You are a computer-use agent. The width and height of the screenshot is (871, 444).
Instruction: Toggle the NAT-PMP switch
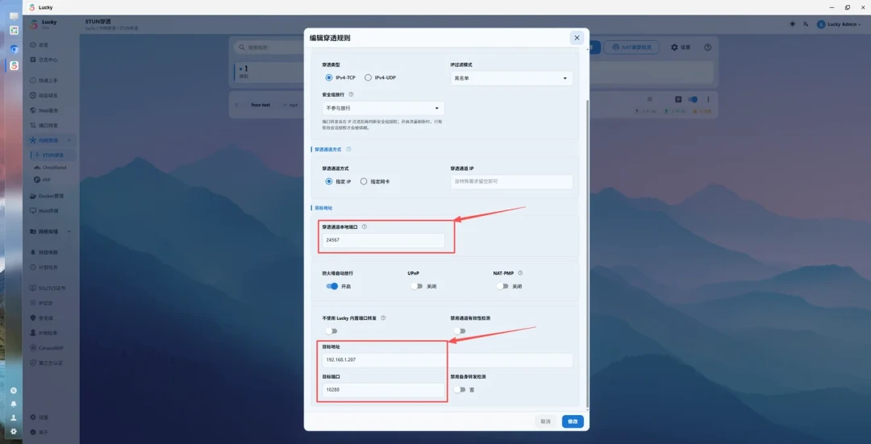502,286
